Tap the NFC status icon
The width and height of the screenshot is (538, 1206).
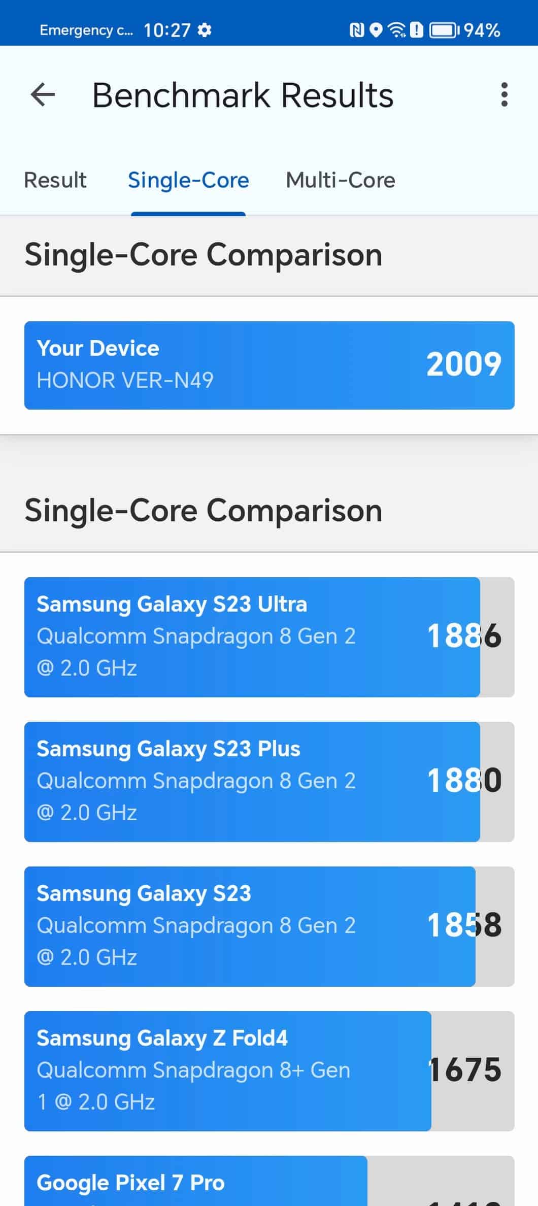(x=357, y=30)
